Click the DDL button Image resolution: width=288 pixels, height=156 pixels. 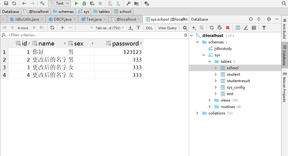coord(149,28)
